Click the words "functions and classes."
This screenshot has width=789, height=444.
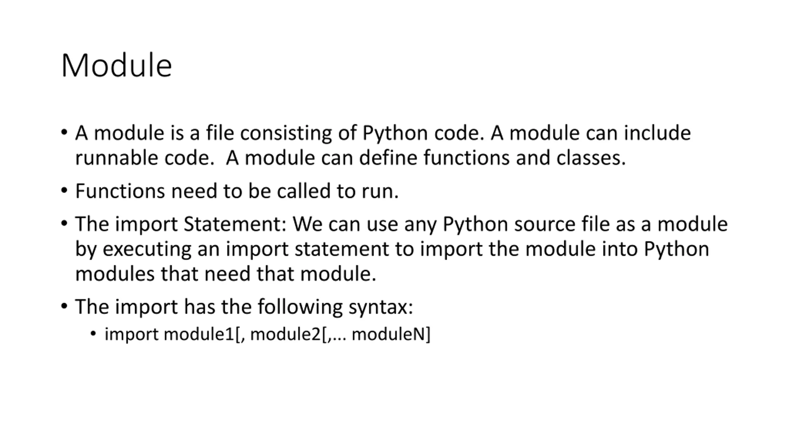tap(525, 158)
